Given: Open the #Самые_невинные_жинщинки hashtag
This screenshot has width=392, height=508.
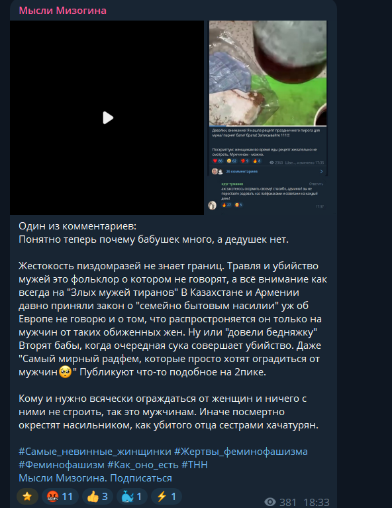Looking at the screenshot, I should point(95,452).
